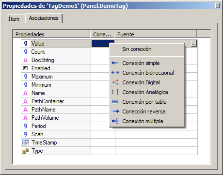This screenshot has width=223, height=175.
Task: Click the left arrow icon for Conexión simple
Action: (x=115, y=63)
